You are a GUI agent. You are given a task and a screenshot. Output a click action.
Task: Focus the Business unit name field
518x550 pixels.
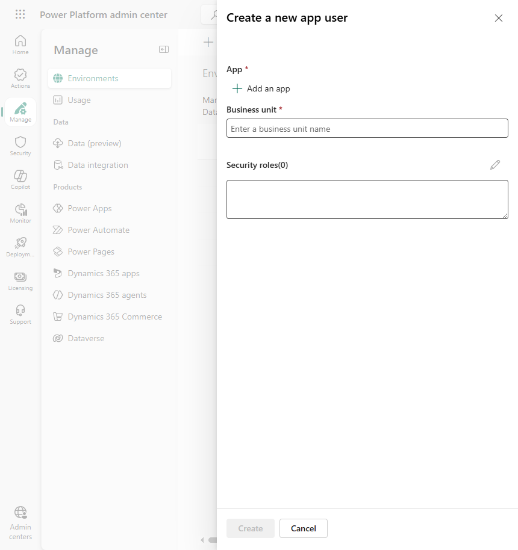[x=367, y=128]
